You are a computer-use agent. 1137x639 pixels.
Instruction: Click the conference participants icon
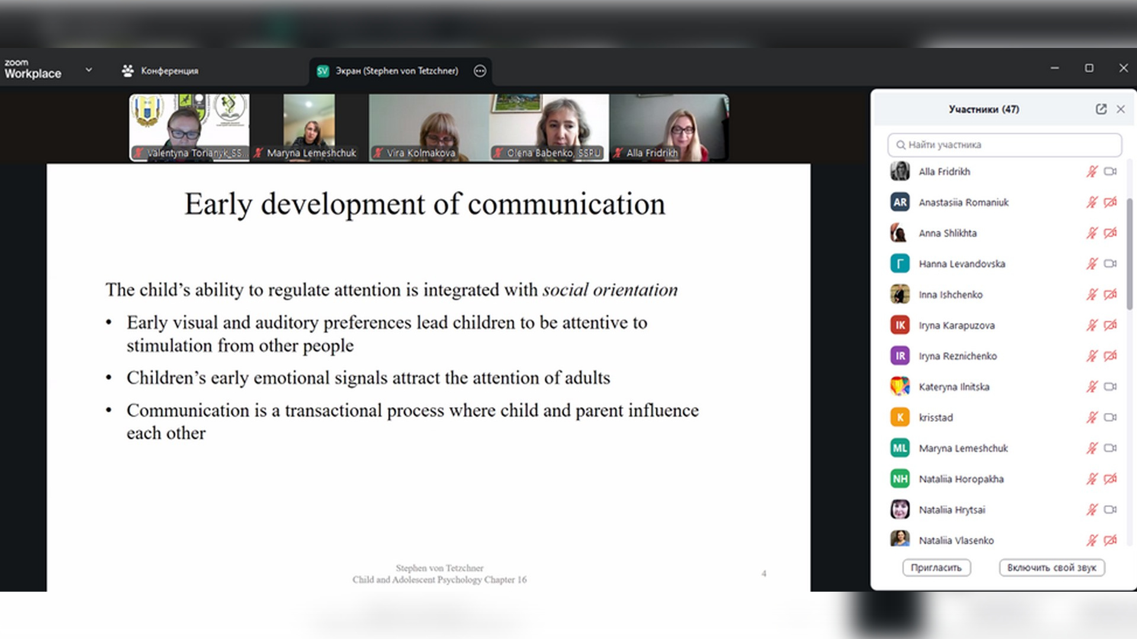[127, 71]
